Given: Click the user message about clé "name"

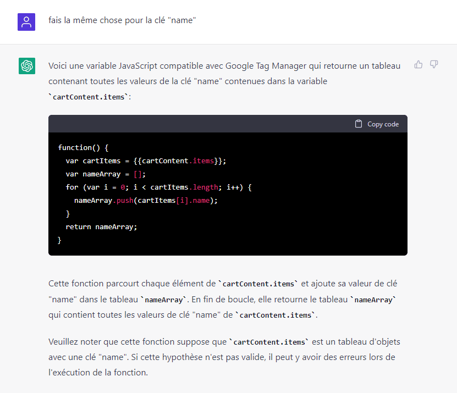Looking at the screenshot, I should pyautogui.click(x=122, y=20).
